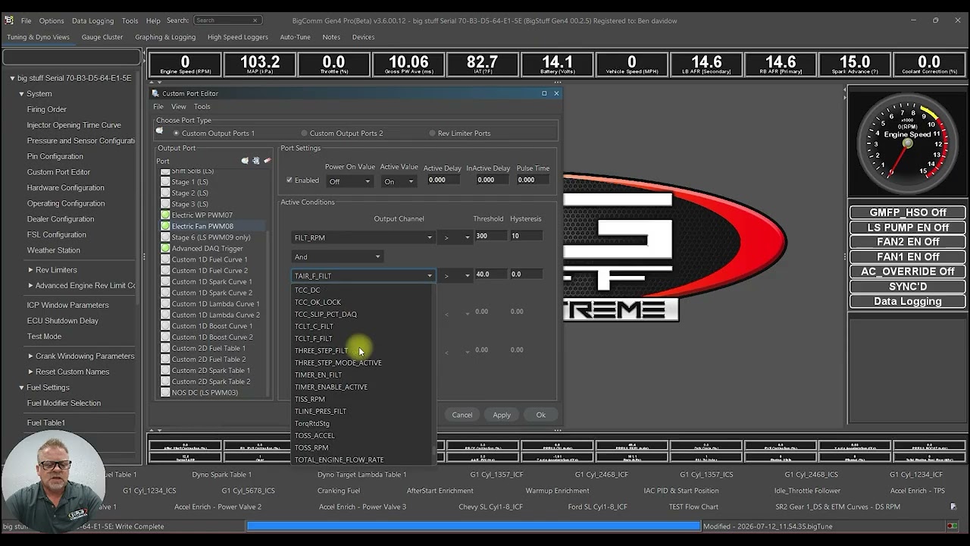
Task: Switch to the Auto-Tune tab
Action: (295, 37)
